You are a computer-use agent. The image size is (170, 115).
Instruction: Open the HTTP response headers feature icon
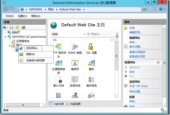pyautogui.click(x=59, y=47)
